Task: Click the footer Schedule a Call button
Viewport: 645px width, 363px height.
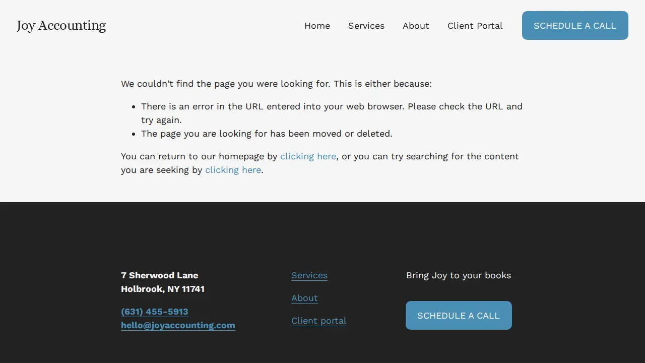Action: 459,316
